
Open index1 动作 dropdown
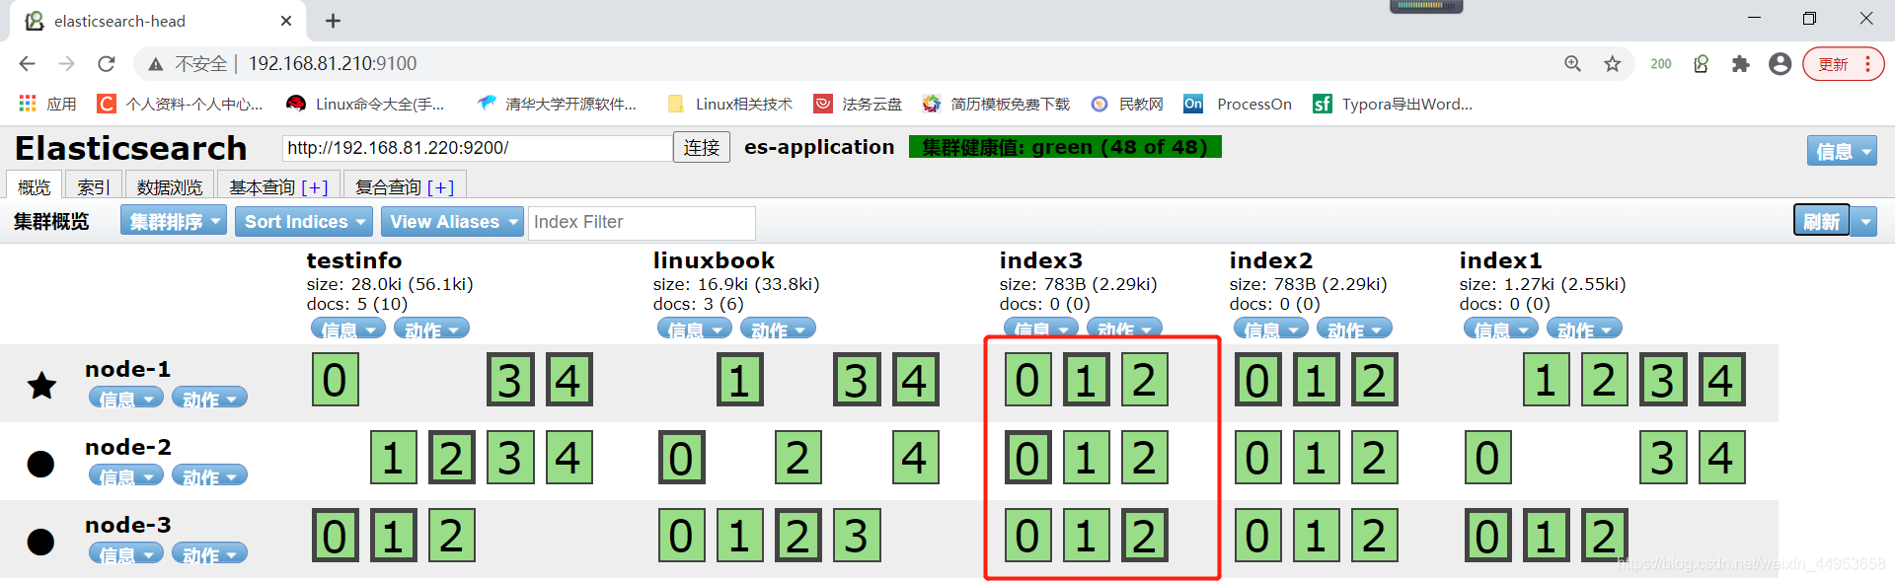coord(1584,328)
